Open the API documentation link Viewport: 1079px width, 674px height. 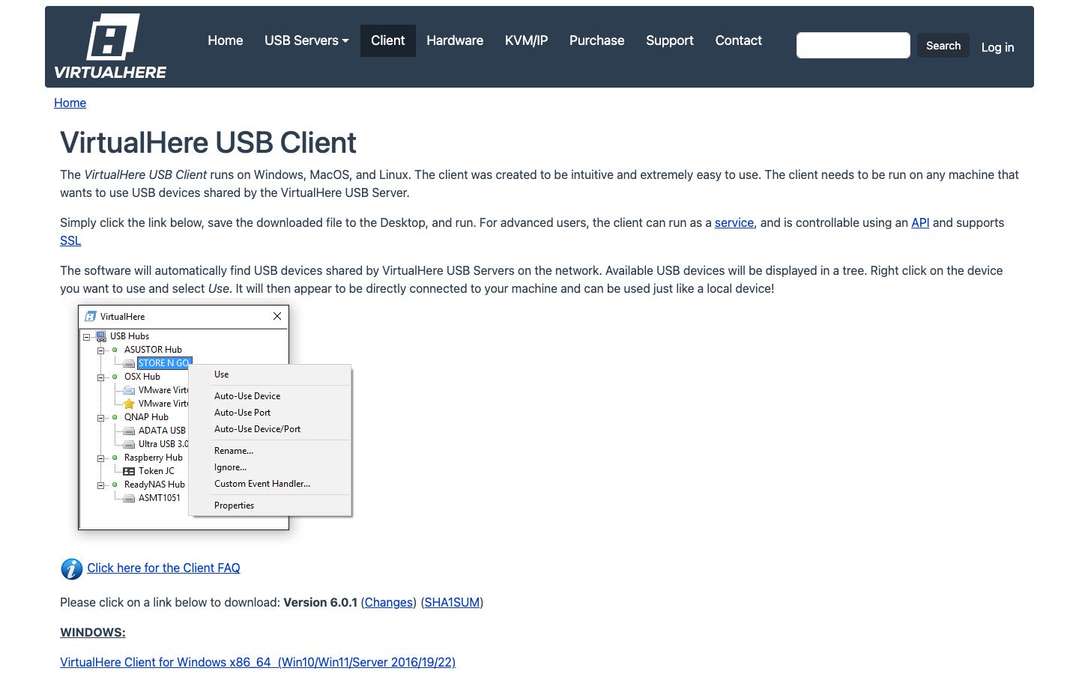920,222
